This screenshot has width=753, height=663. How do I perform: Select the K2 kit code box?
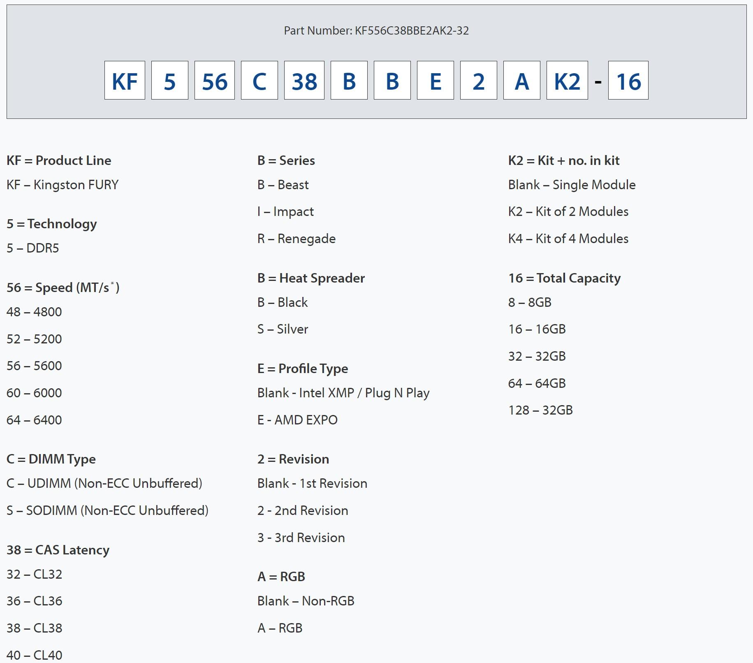click(567, 81)
